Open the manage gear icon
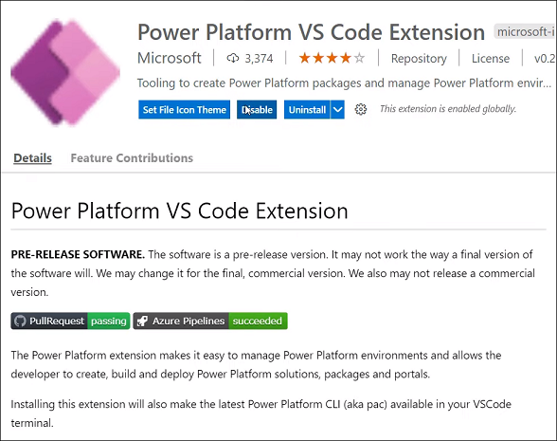 click(361, 110)
